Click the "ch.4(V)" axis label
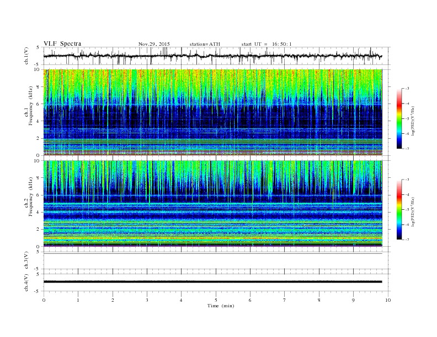 tap(26, 282)
